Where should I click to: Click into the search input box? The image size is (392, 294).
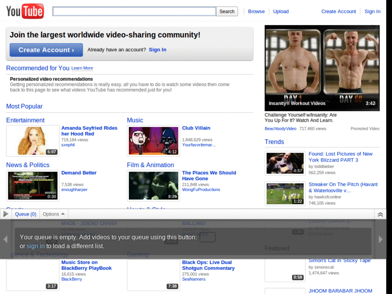[x=134, y=11]
